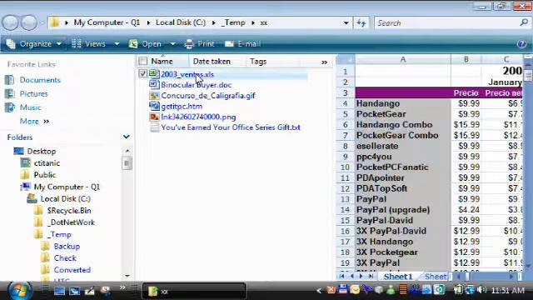
Task: Select the $Recycle.Bin folder in tree
Action: coord(69,210)
